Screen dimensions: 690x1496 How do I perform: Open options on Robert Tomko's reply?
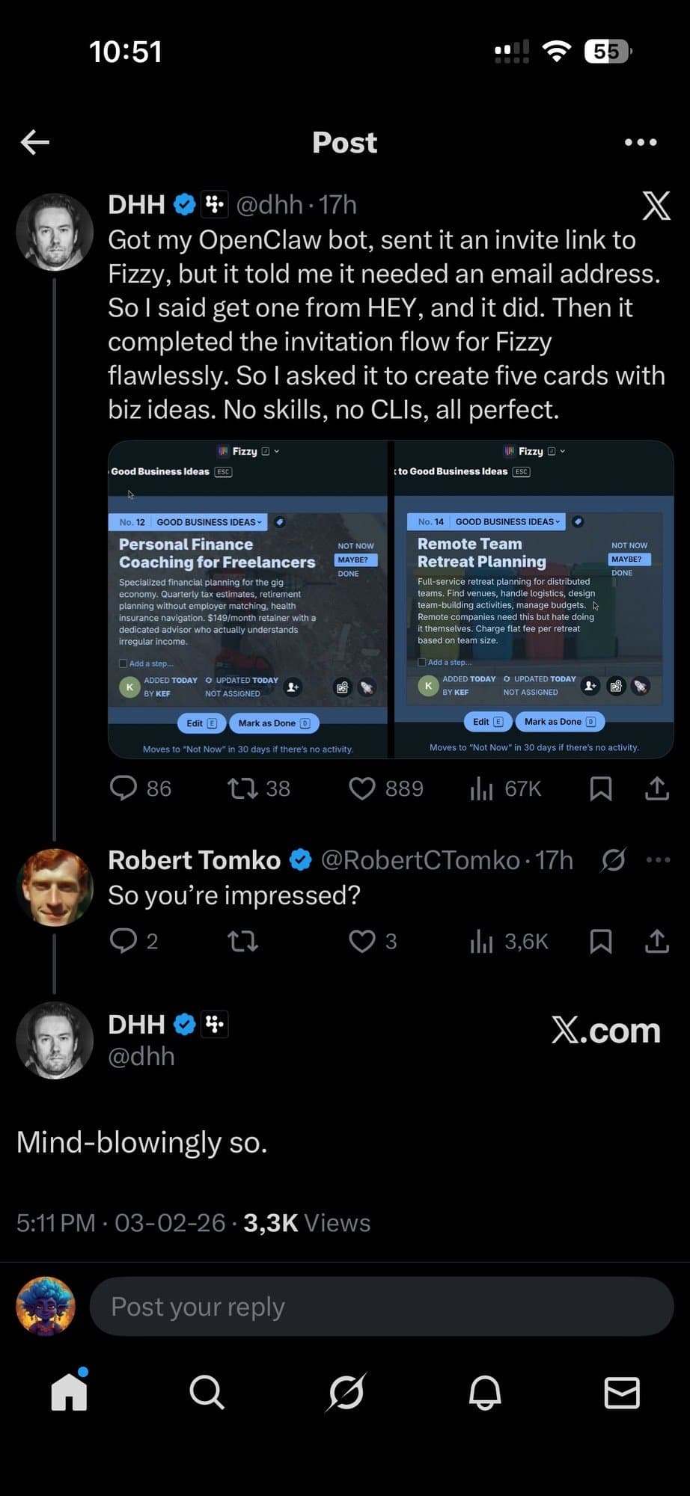(658, 859)
